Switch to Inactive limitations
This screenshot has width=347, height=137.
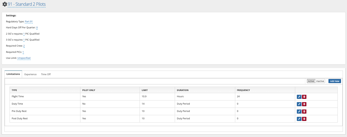(x=320, y=81)
